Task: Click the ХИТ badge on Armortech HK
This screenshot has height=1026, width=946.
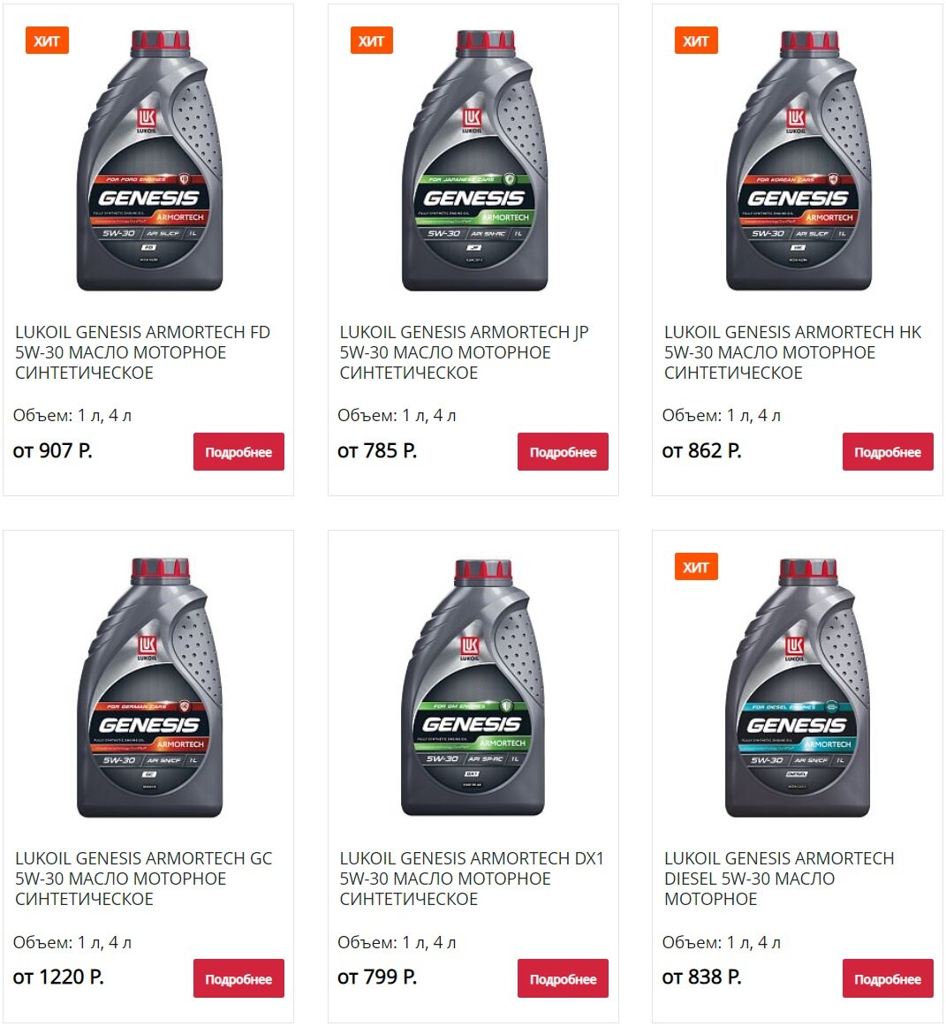Action: 696,41
